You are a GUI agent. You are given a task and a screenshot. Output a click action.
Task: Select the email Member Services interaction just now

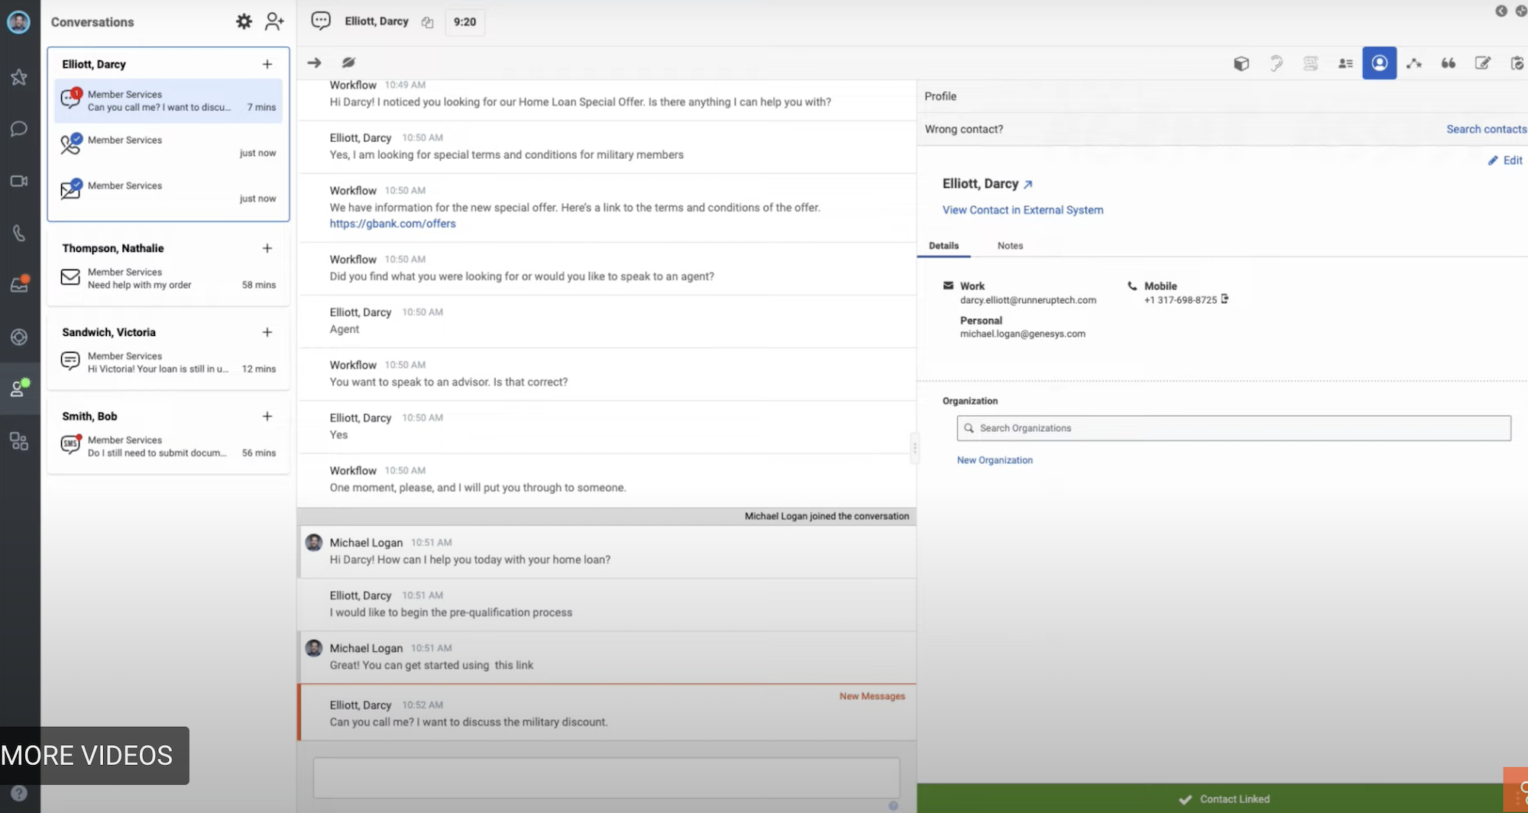coord(168,192)
